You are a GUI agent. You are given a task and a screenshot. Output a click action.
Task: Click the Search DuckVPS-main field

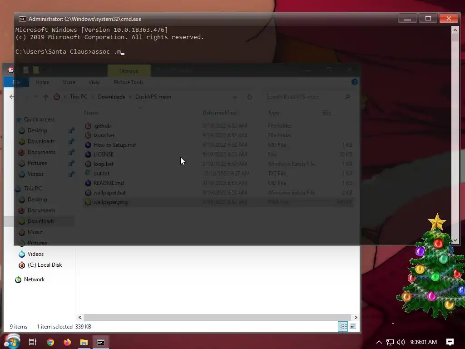[306, 97]
